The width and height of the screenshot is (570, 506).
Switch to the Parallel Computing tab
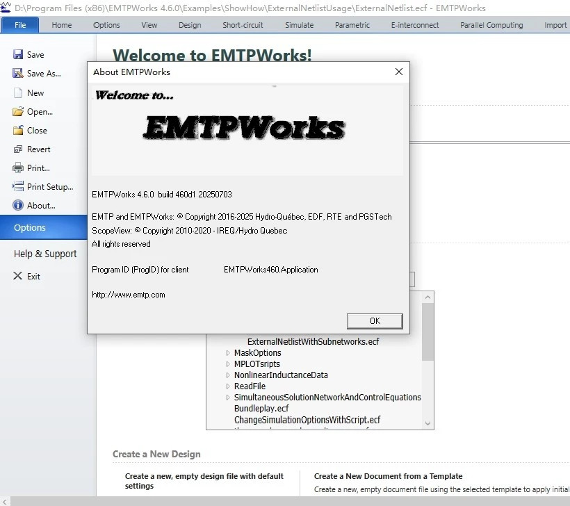[x=491, y=25]
